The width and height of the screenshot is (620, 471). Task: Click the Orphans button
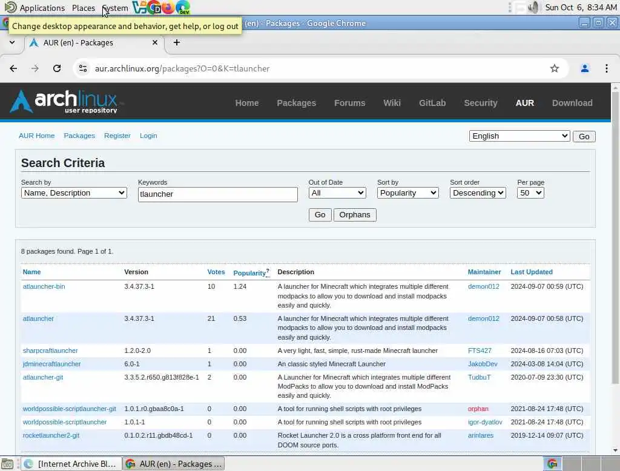[x=355, y=215]
